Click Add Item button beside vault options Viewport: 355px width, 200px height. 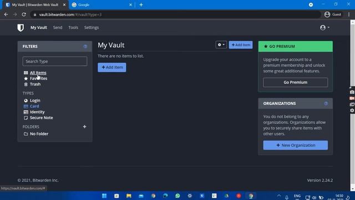(241, 45)
